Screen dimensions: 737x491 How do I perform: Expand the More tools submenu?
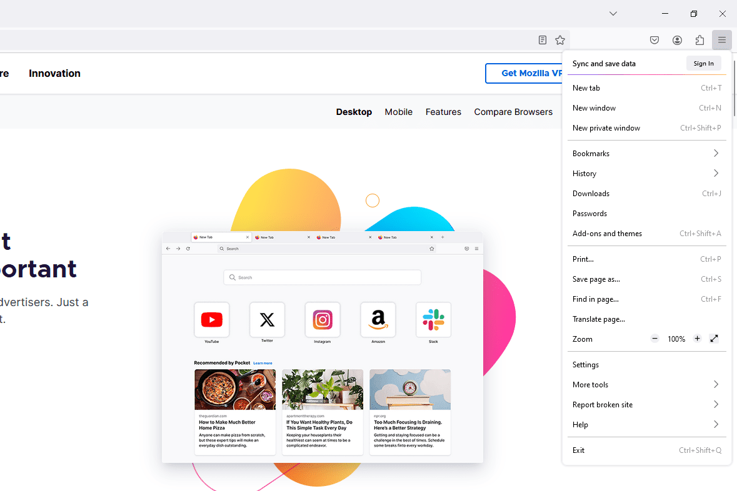click(x=647, y=384)
